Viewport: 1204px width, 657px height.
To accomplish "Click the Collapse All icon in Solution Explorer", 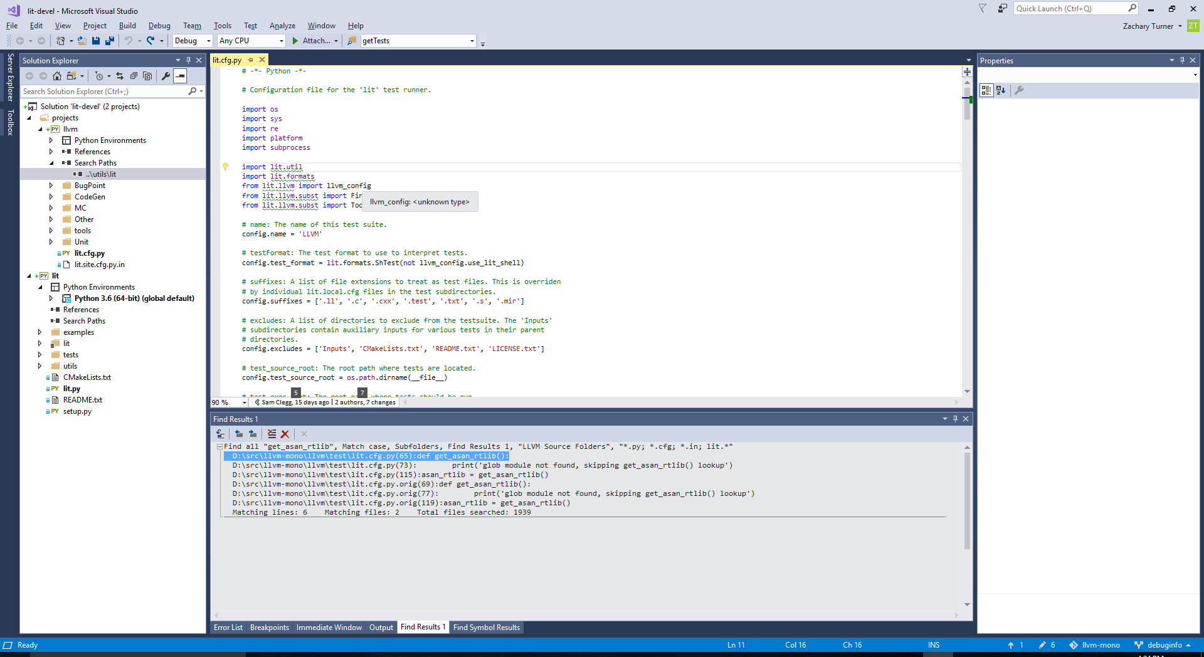I will click(134, 76).
